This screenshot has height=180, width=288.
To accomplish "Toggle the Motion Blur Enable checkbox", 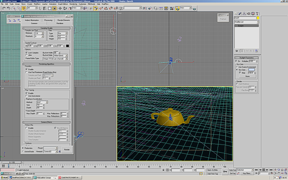I will coord(26,128).
